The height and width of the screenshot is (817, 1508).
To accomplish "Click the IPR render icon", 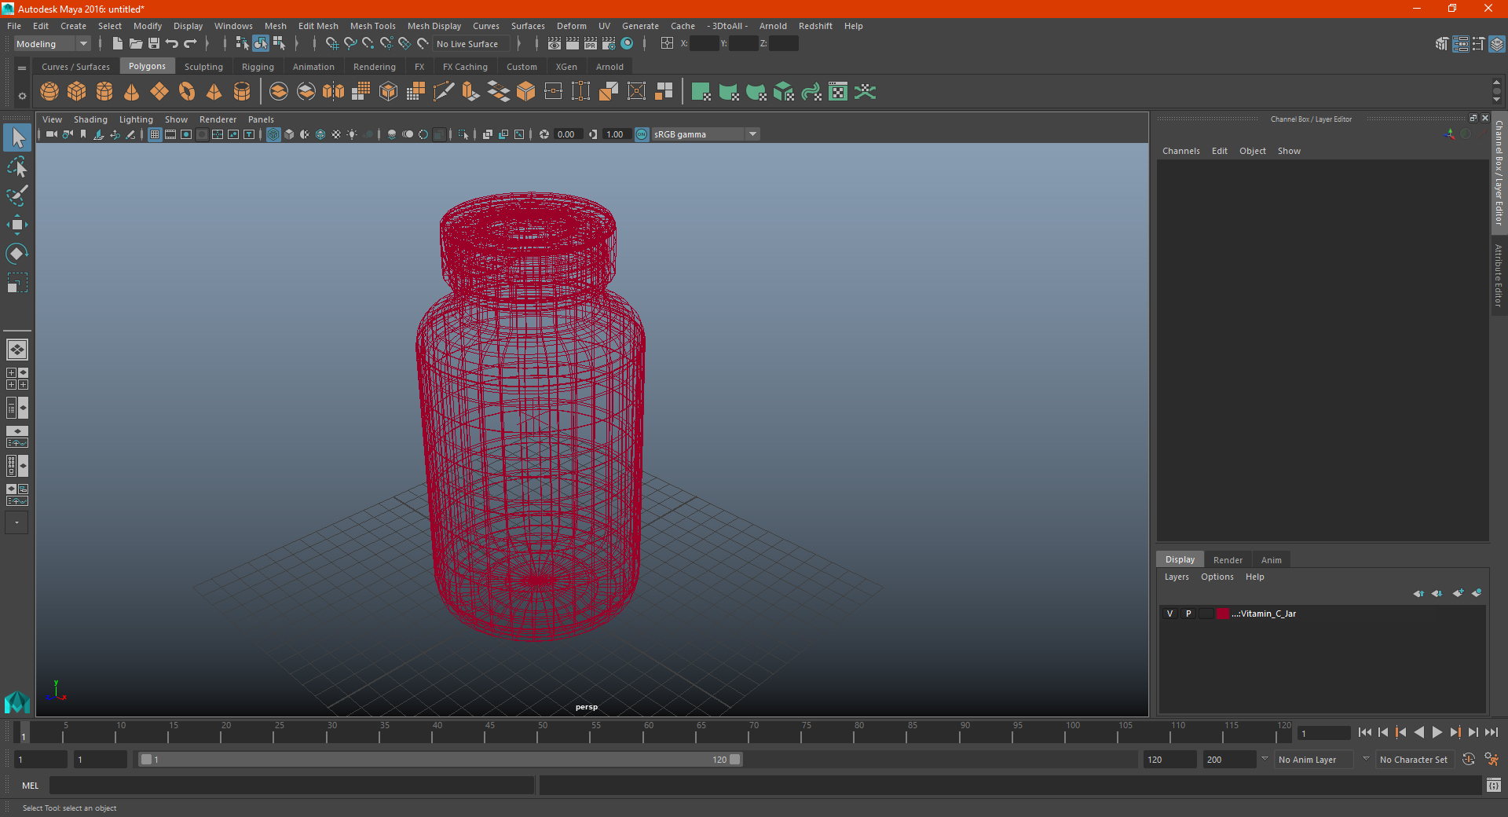I will [x=591, y=43].
